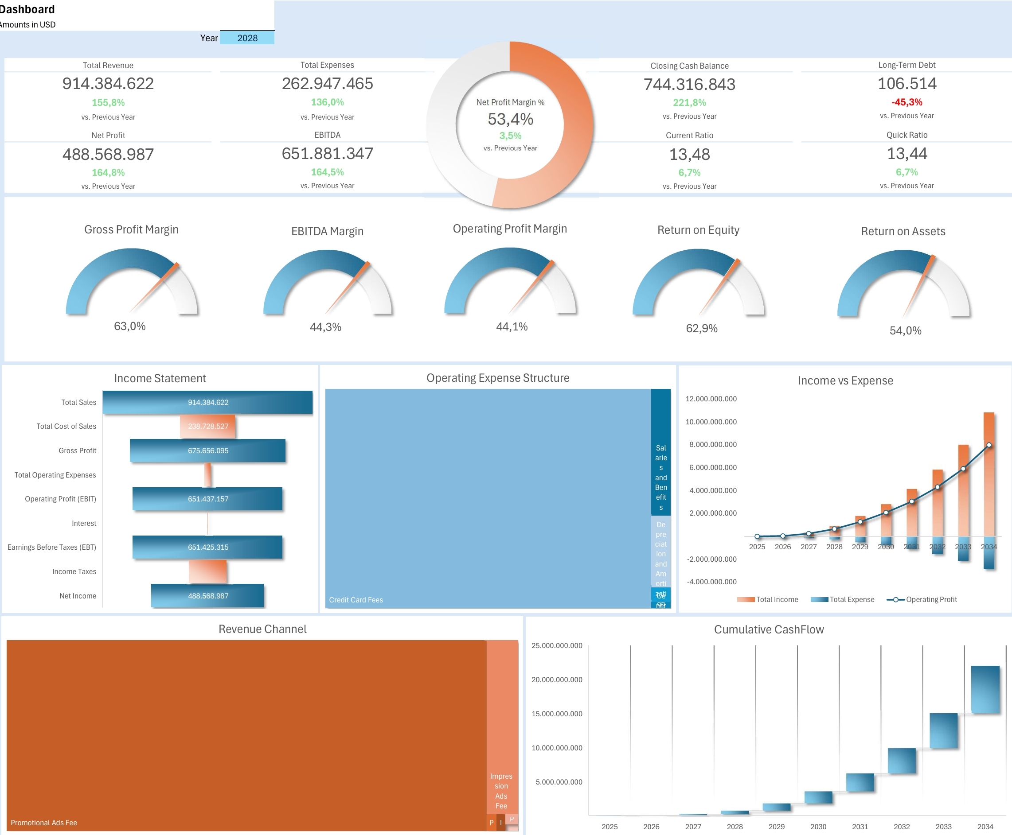This screenshot has width=1012, height=835.
Task: Click the Depreciation and Amortization treemap block
Action: (661, 552)
